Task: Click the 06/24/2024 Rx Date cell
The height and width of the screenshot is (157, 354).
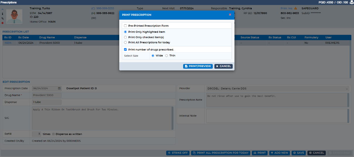Action: pos(26,43)
